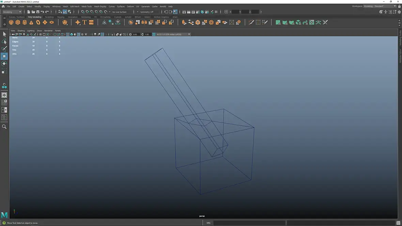The width and height of the screenshot is (402, 226).
Task: Open the Modeling menu set dropdown
Action: click(12, 12)
